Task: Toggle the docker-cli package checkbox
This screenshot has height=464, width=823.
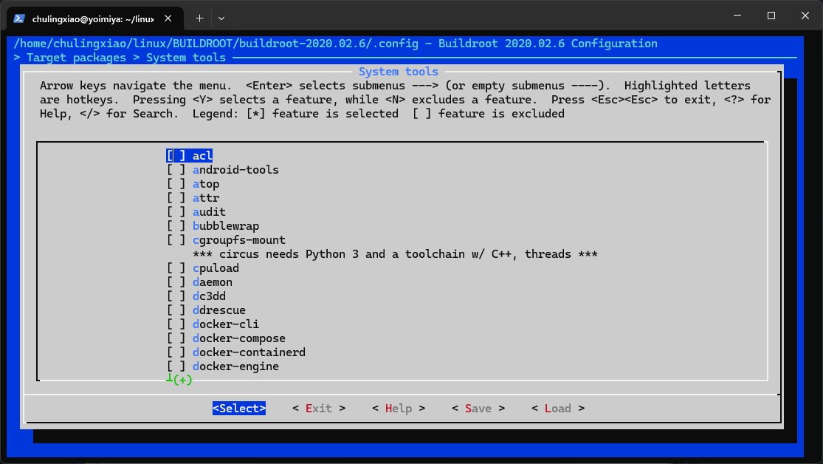Action: coord(176,324)
